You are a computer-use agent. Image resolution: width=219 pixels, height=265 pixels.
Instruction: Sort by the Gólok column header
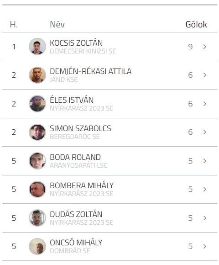[x=196, y=25]
